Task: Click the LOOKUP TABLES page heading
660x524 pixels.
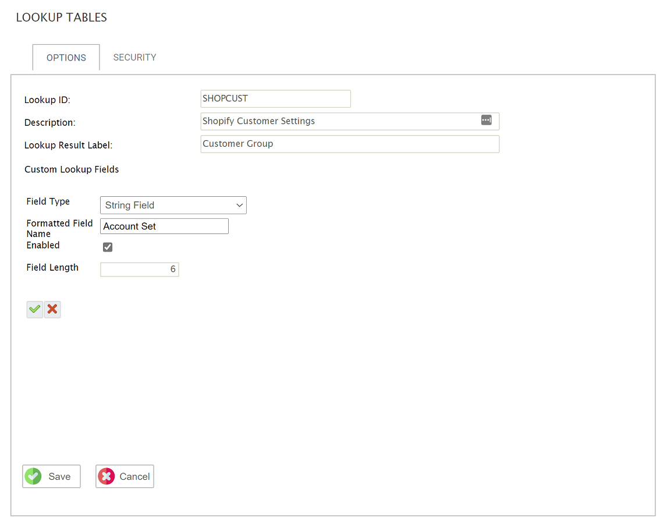Action: (62, 17)
